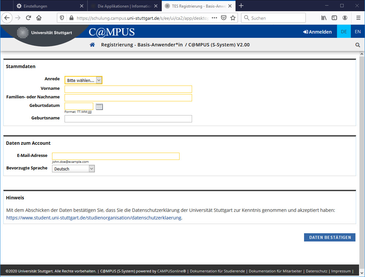This screenshot has height=277, width=365.
Task: Close the Einstellungen tab
Action: tap(82, 6)
